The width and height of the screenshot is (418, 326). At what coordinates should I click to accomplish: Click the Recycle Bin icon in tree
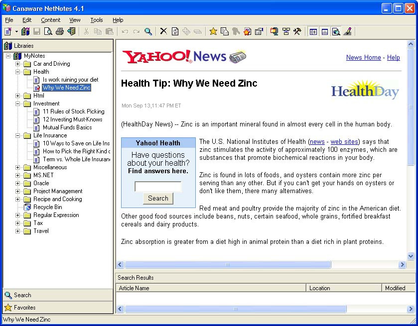pyautogui.click(x=27, y=207)
